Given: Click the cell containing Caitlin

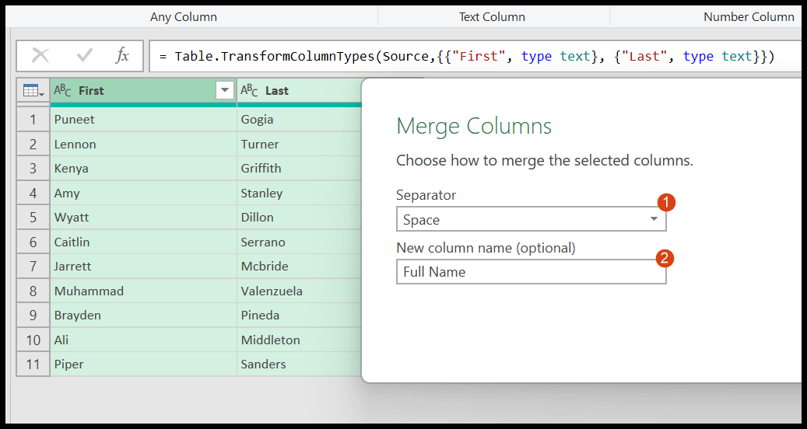Looking at the screenshot, I should click(x=143, y=242).
